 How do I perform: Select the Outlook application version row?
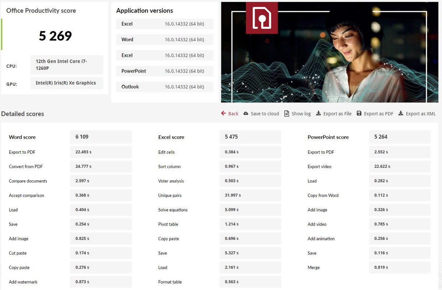pyautogui.click(x=162, y=87)
